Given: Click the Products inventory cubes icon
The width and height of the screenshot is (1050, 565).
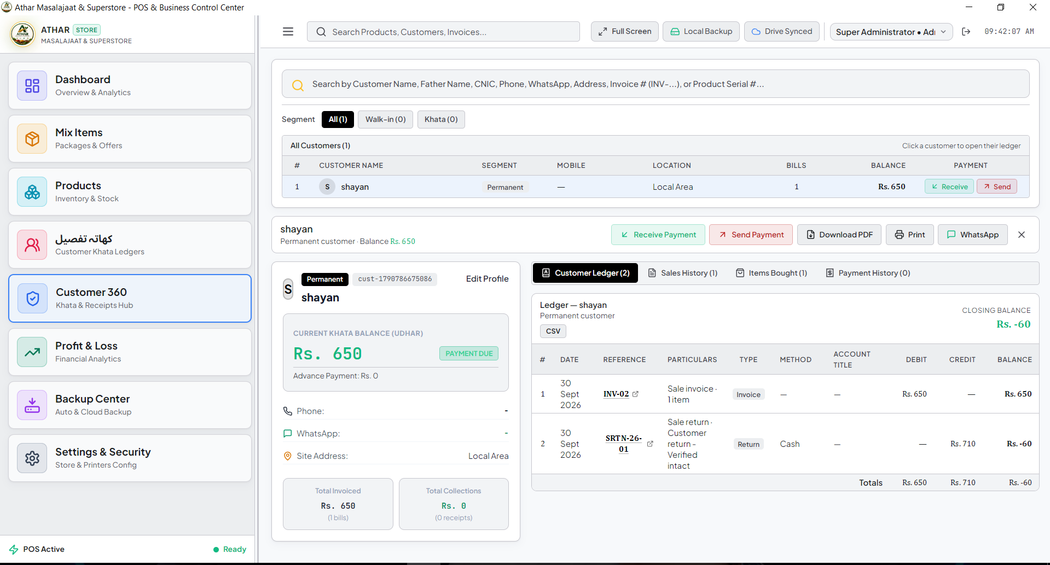Looking at the screenshot, I should (x=32, y=192).
